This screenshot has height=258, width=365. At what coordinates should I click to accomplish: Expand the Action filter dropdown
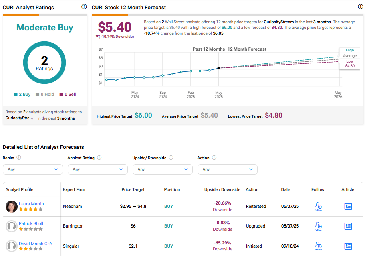(x=228, y=169)
